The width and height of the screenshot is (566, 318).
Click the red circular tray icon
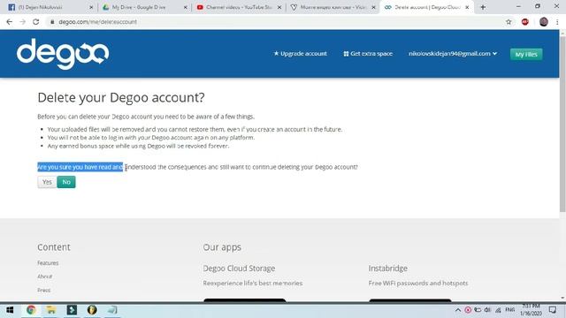coord(468,310)
